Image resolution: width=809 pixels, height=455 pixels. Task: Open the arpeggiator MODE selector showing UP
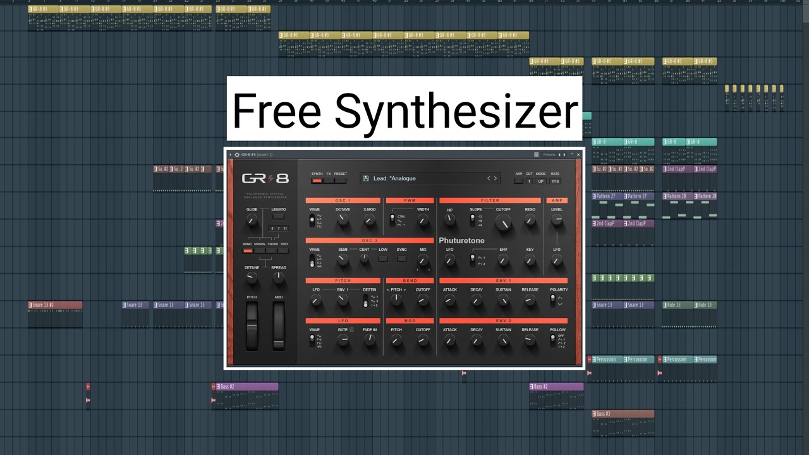click(x=540, y=181)
